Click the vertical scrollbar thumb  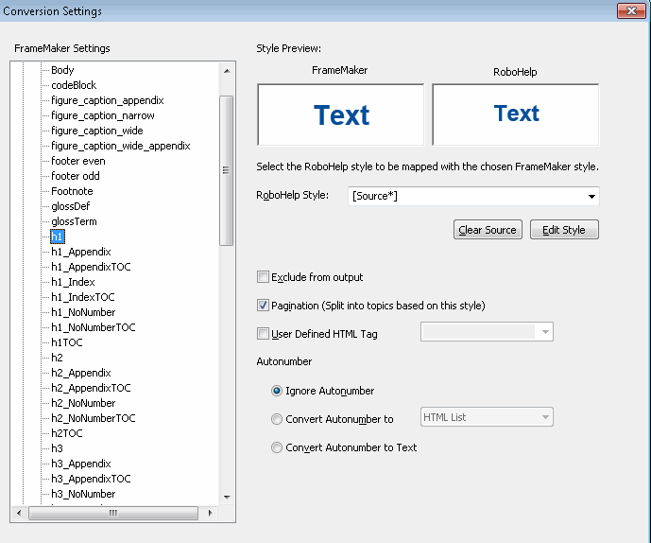[226, 170]
